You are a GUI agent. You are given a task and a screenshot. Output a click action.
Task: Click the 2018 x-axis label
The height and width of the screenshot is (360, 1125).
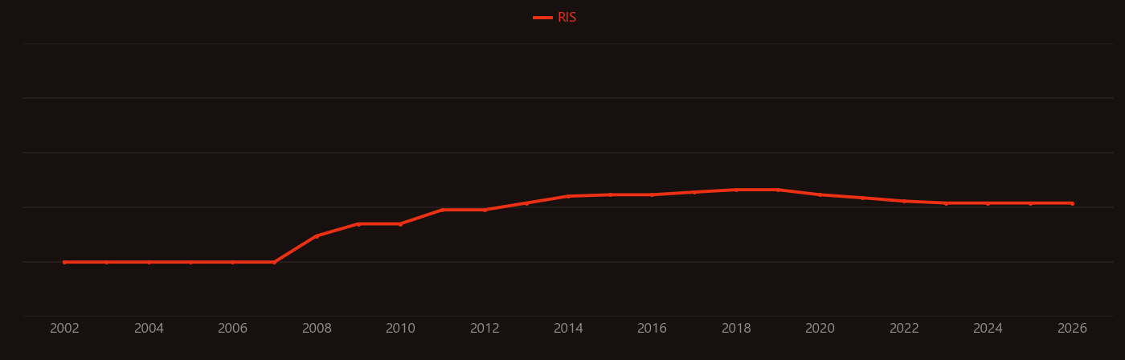coord(736,329)
